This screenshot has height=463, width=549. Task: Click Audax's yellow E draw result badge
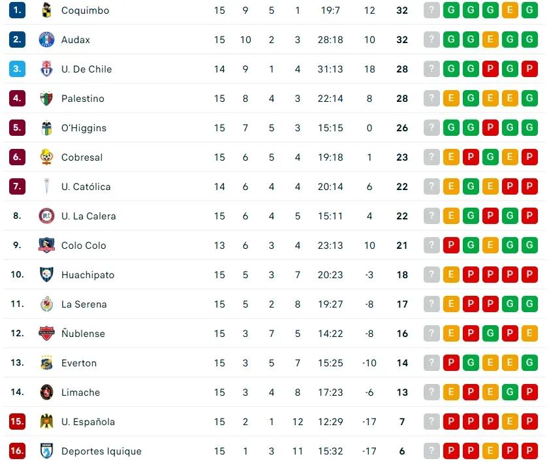[x=490, y=40]
